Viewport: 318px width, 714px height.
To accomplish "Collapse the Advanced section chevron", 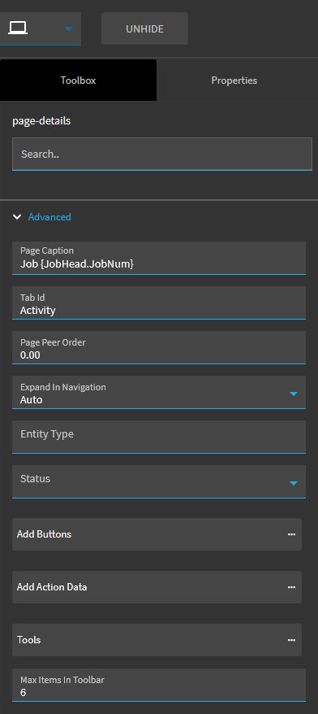I will coord(17,217).
